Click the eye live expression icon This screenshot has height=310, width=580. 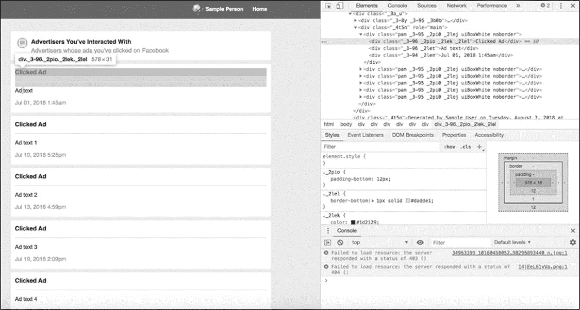(x=420, y=242)
